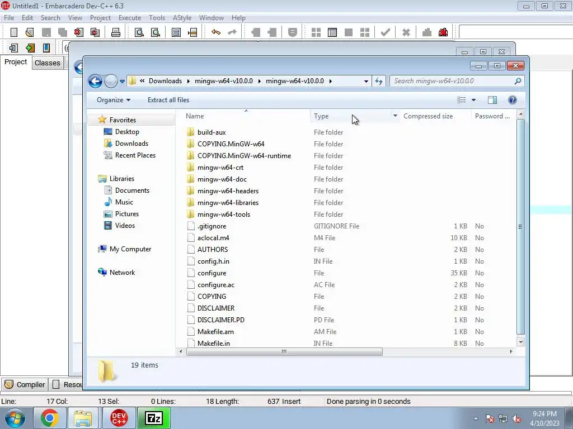573x429 pixels.
Task: Click the 7-Zip icon on the taskbar
Action: pyautogui.click(x=154, y=418)
